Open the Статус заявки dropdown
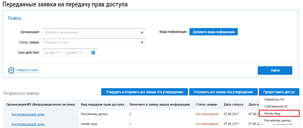The height and width of the screenshot is (128, 303). tap(94, 43)
